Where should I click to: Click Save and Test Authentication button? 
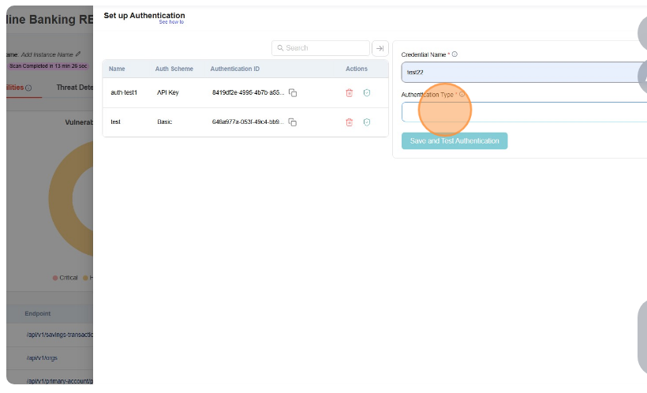coord(454,141)
